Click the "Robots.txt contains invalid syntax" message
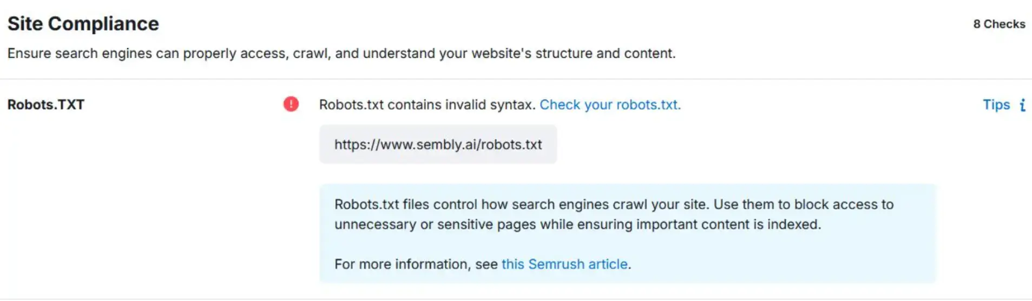This screenshot has height=301, width=1032. (427, 105)
